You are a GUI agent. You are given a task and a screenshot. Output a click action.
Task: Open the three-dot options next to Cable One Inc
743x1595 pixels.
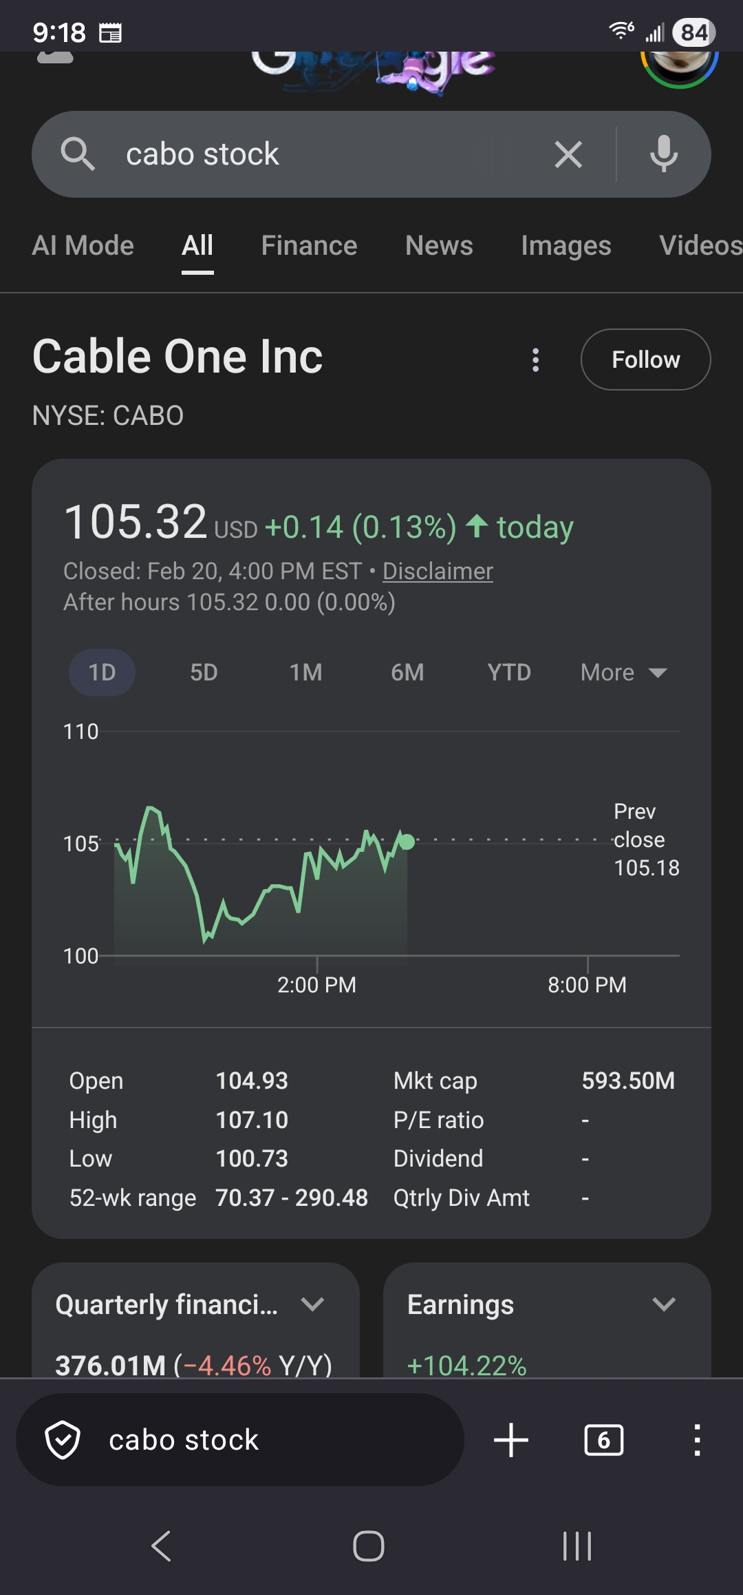point(535,359)
